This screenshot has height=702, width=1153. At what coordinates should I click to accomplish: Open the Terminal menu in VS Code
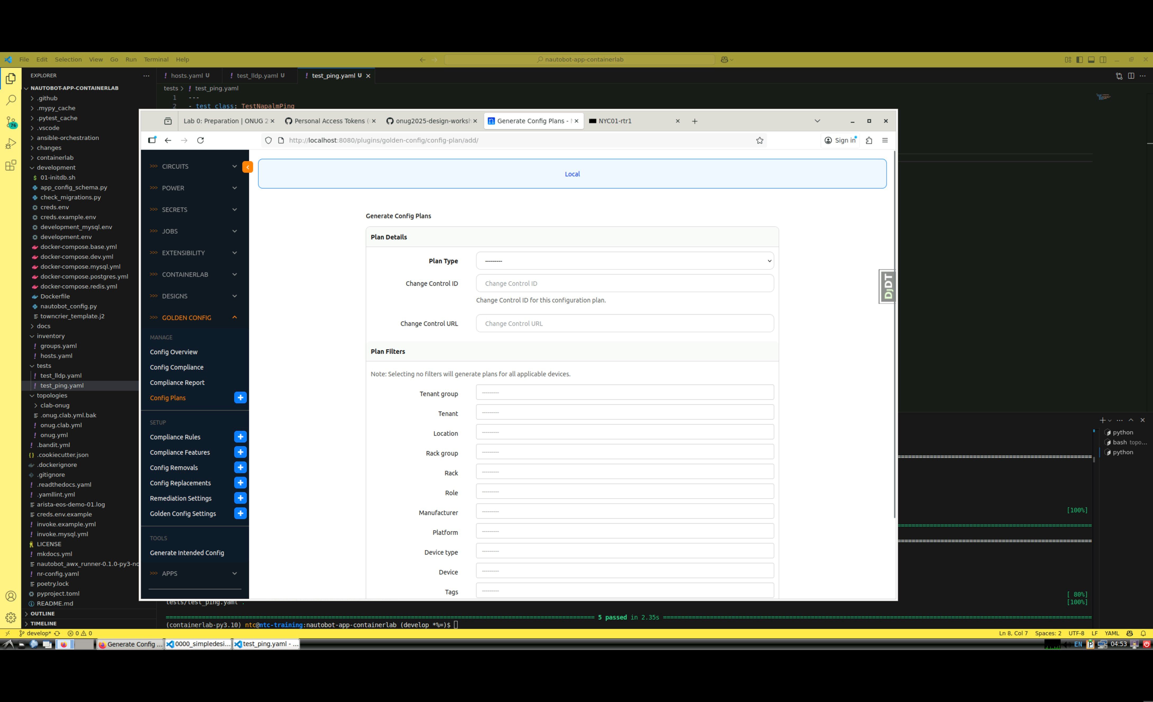pos(156,59)
